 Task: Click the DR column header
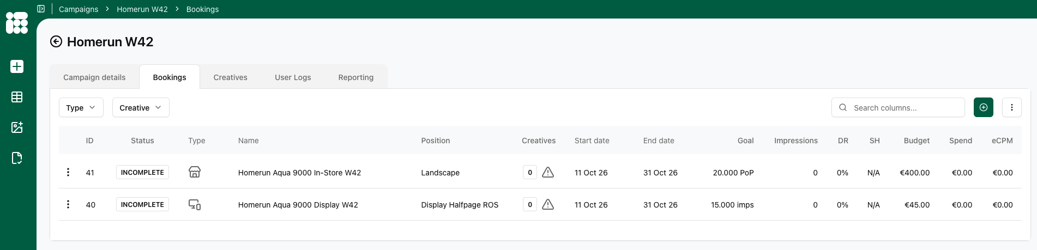pos(843,141)
